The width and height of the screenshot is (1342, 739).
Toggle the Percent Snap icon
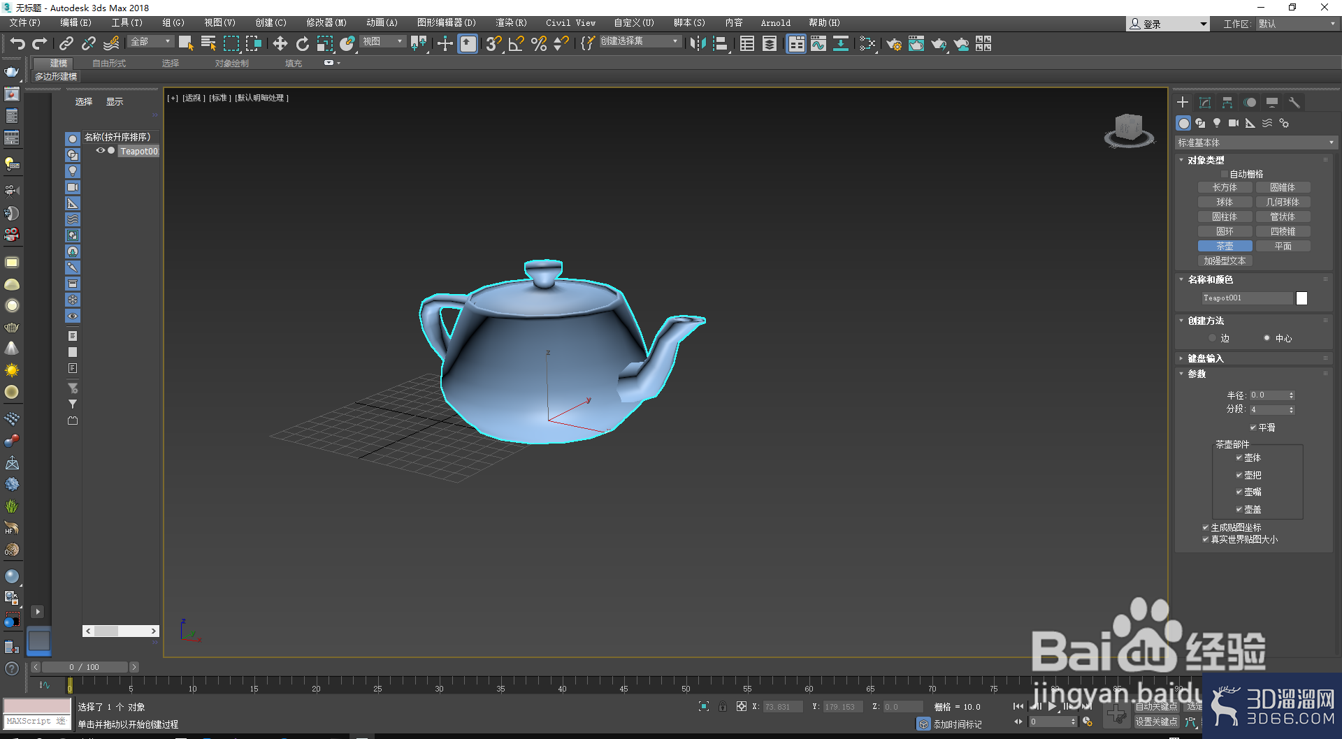tap(539, 43)
